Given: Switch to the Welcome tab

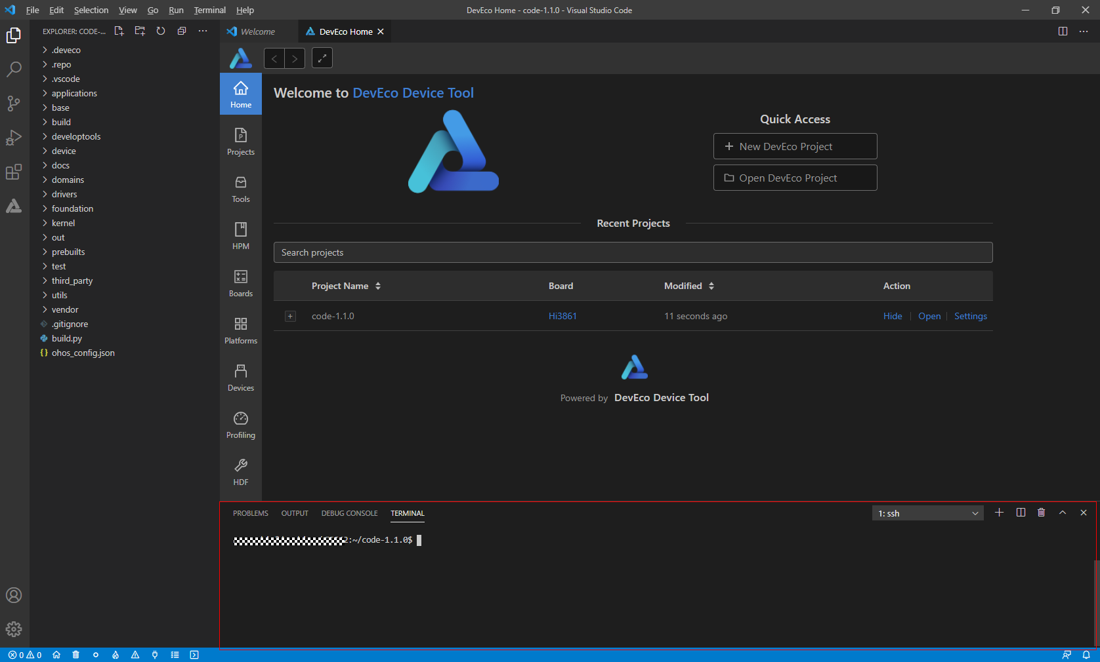Looking at the screenshot, I should (259, 31).
